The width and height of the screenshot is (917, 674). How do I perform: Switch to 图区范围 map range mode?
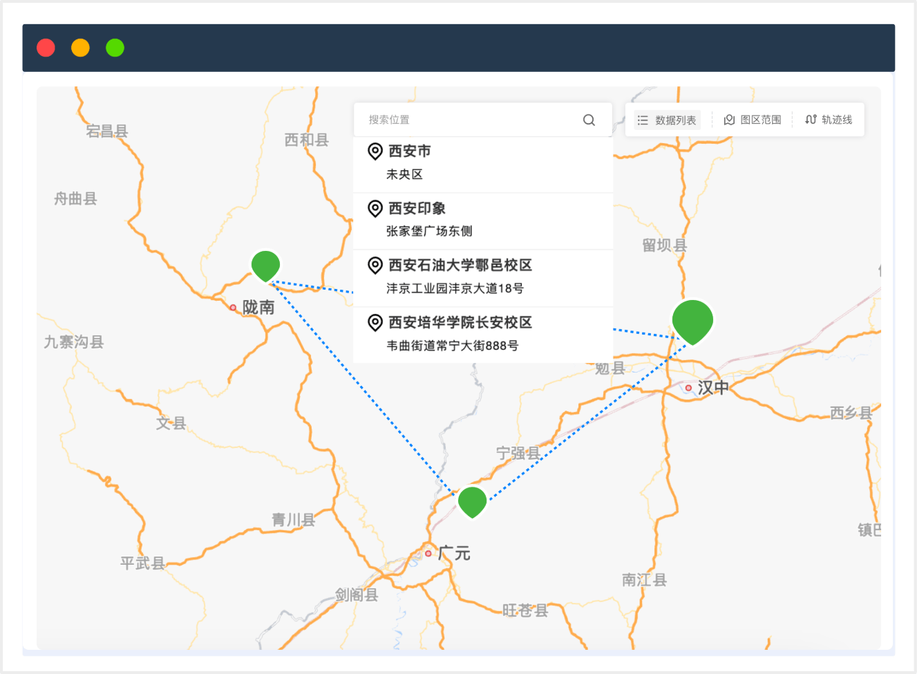[x=753, y=120]
